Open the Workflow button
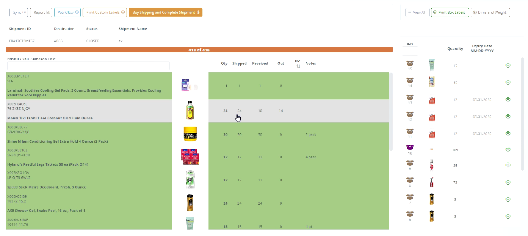This screenshot has height=236, width=528. tap(68, 12)
